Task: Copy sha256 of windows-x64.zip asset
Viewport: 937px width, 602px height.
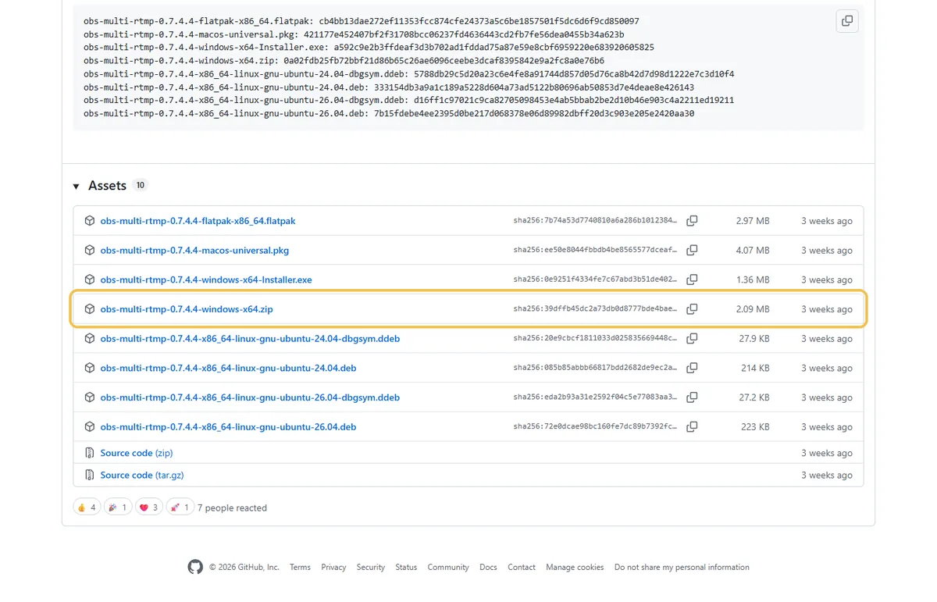Action: [x=692, y=309]
